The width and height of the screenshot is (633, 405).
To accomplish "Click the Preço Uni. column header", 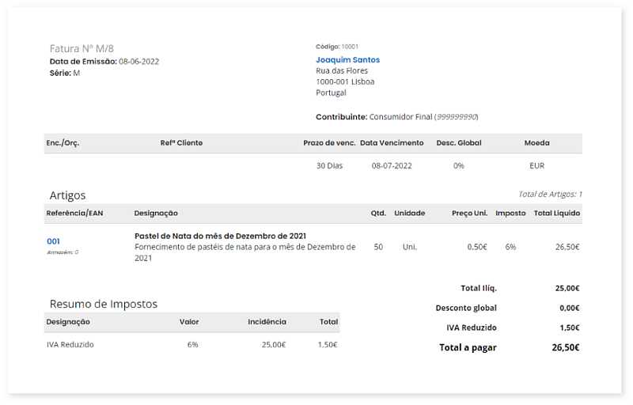I will click(x=469, y=213).
